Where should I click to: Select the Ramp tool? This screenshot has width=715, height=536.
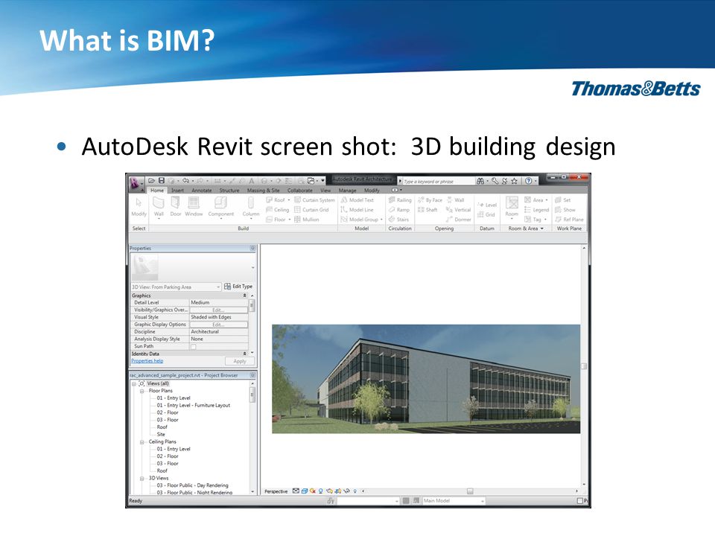[399, 210]
